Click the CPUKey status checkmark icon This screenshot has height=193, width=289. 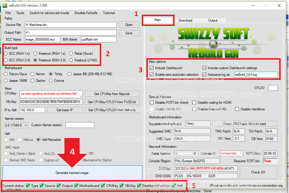[x=103, y=186]
